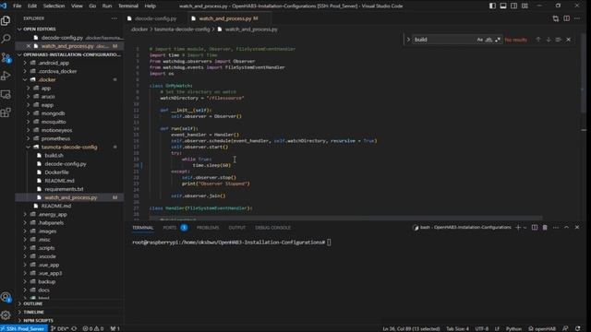Viewport: 591px width, 332px height.
Task: Open editor More Actions ellipsis
Action: tap(577, 18)
